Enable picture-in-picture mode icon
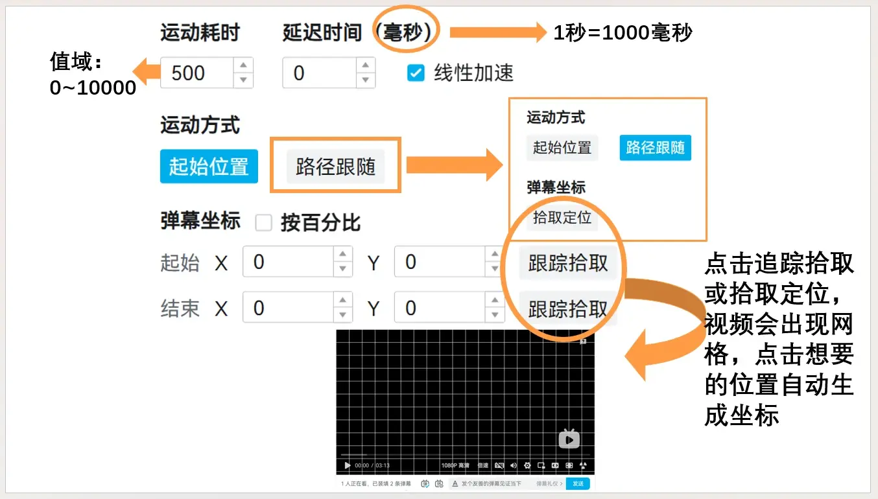This screenshot has height=499, width=878. pyautogui.click(x=541, y=465)
